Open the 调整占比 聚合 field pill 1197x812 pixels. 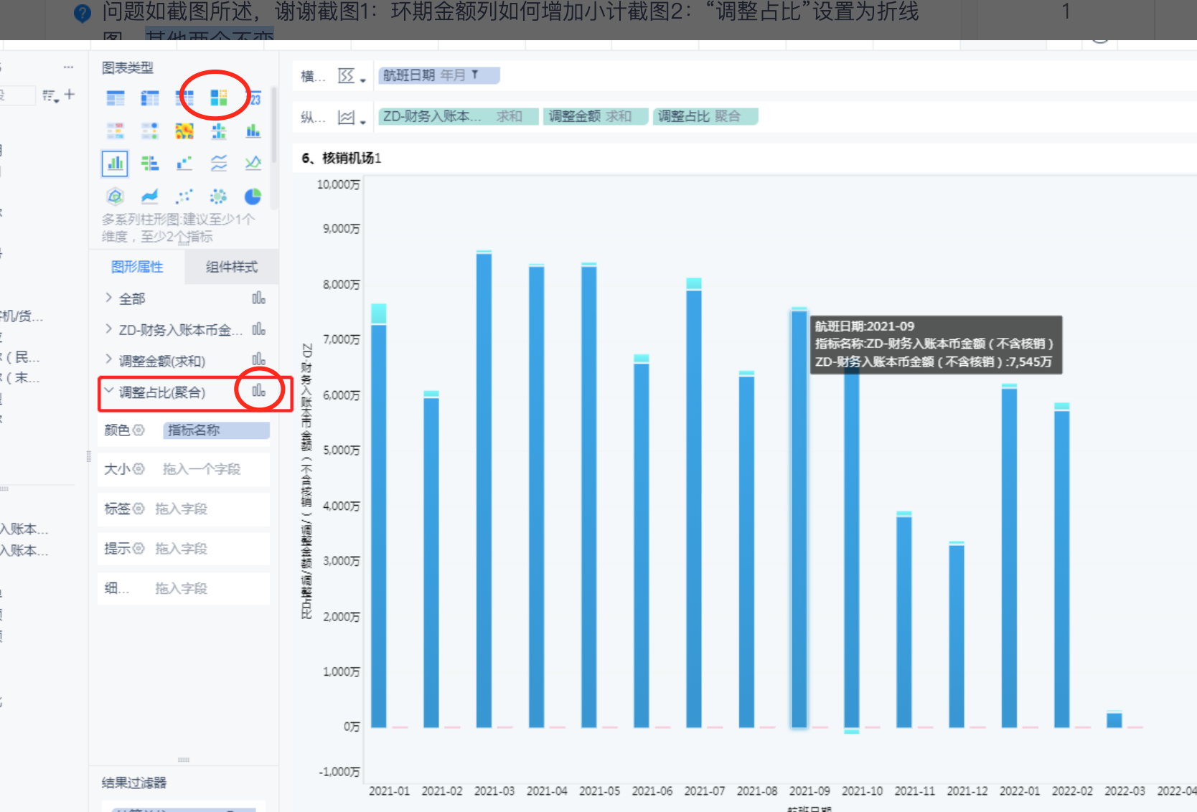[x=705, y=116]
